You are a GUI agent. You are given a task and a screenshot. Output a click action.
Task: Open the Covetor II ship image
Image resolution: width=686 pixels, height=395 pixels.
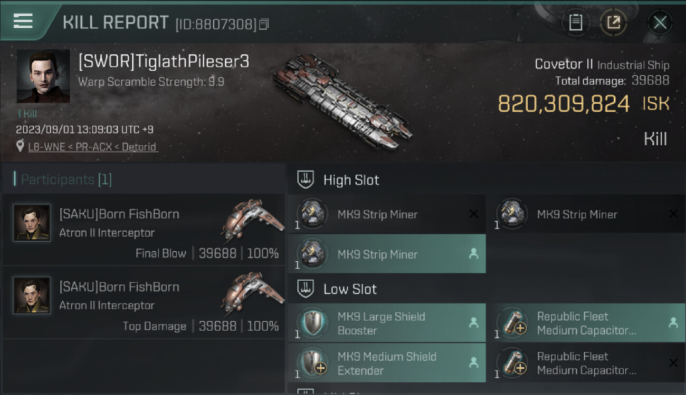[343, 103]
